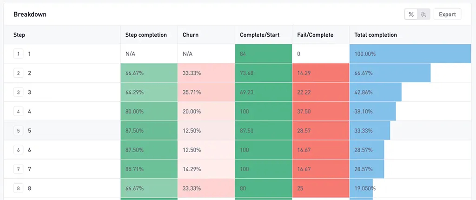Screen dimensions: 476x200
Task: Select step 2 number badge
Action: [x=19, y=73]
